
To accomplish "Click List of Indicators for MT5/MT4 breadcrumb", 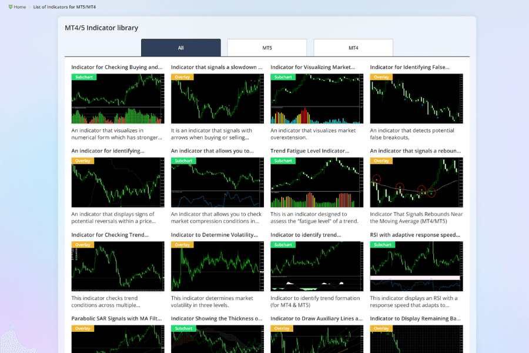I will click(65, 6).
